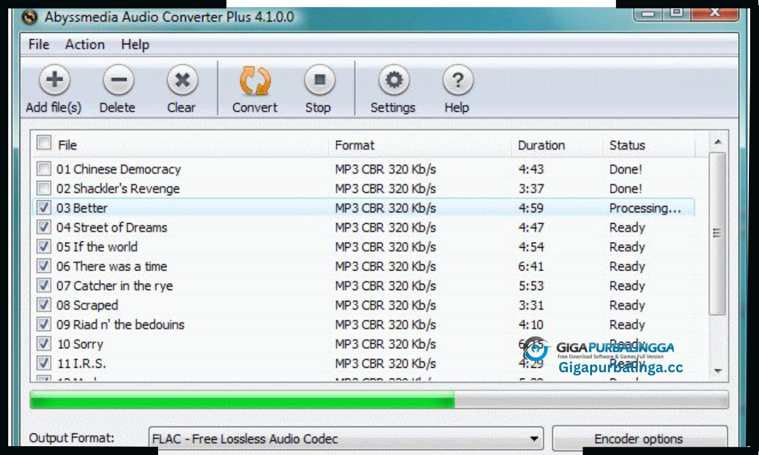The height and width of the screenshot is (455, 759).
Task: Uncheck the 08 Scraped checkbox
Action: click(44, 305)
